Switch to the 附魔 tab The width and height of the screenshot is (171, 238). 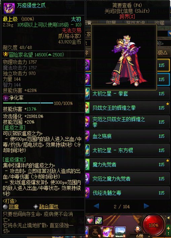[111, 23]
